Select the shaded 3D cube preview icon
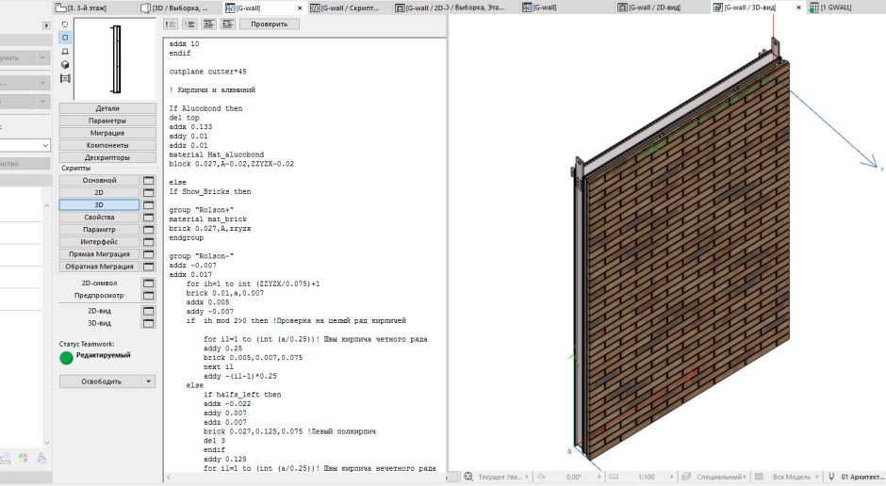 (x=64, y=65)
